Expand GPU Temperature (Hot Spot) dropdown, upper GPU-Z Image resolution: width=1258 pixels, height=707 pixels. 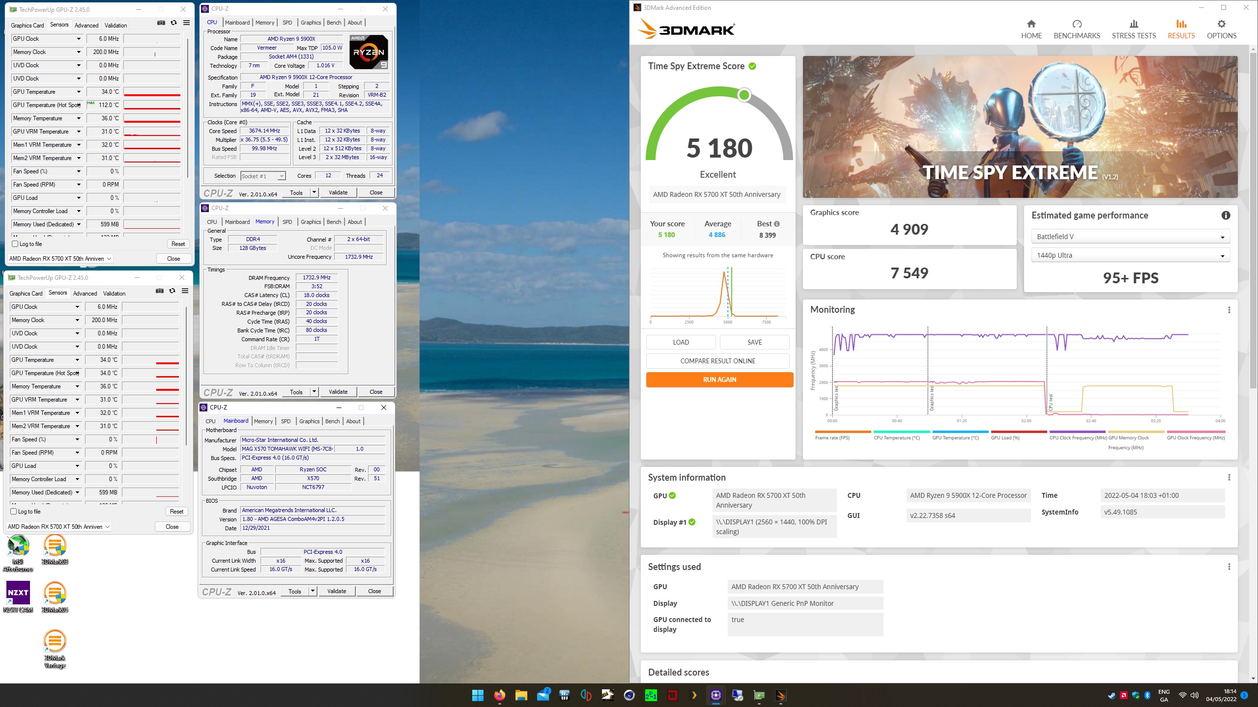pyautogui.click(x=79, y=105)
